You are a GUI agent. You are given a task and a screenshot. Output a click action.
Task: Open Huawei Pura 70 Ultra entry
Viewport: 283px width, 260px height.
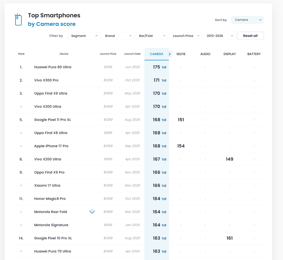click(x=52, y=251)
